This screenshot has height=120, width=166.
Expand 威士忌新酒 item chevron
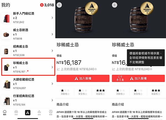(x=52, y=34)
